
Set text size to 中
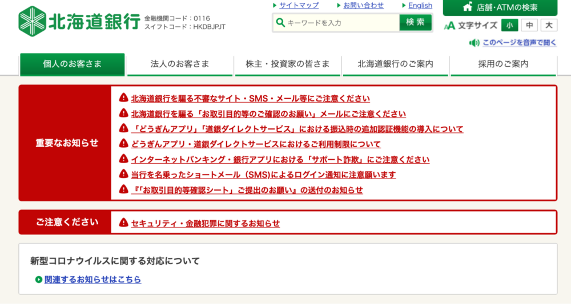coord(529,25)
